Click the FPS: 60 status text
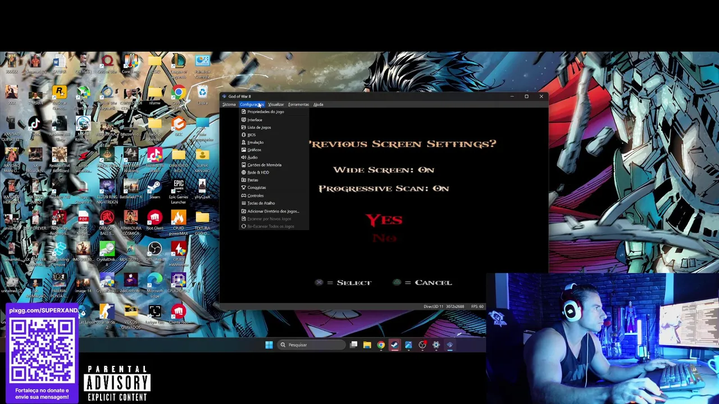The height and width of the screenshot is (404, 719). click(477, 307)
